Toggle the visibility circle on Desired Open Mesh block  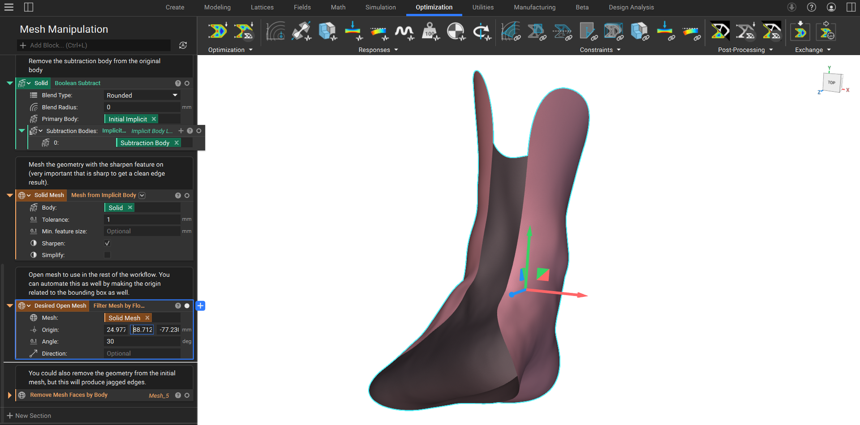point(187,305)
